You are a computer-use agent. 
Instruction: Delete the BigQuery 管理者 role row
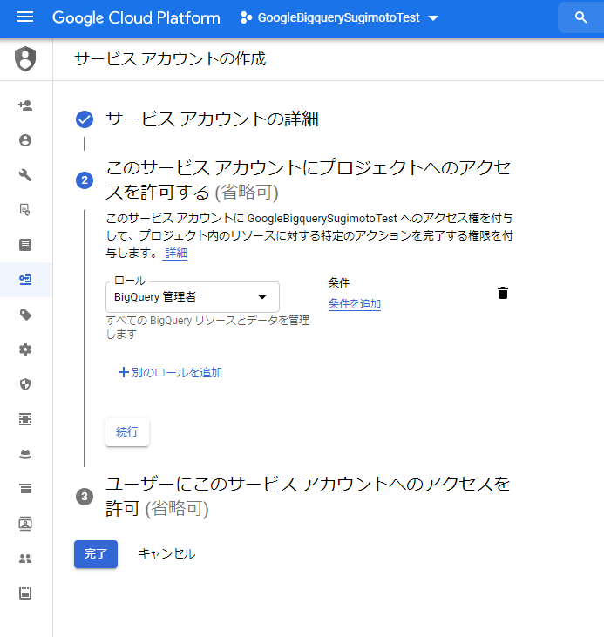coord(503,293)
